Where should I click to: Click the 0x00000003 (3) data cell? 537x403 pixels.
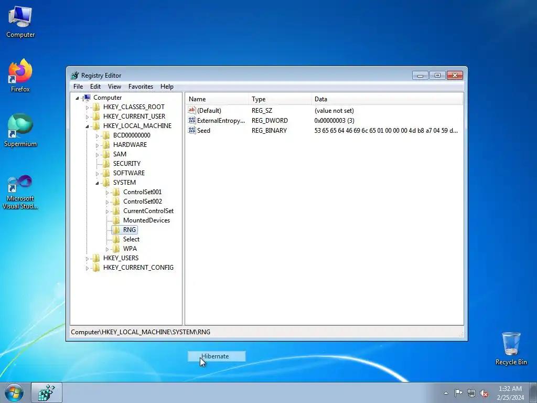click(334, 120)
